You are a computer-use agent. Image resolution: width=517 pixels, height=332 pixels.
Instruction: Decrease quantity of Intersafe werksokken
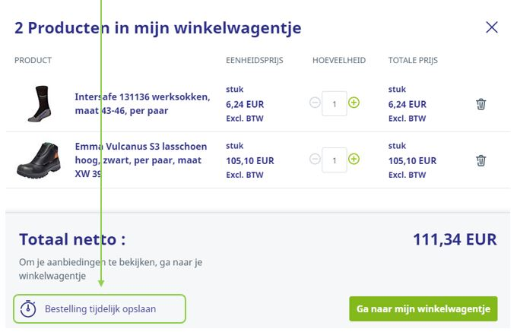pos(315,103)
